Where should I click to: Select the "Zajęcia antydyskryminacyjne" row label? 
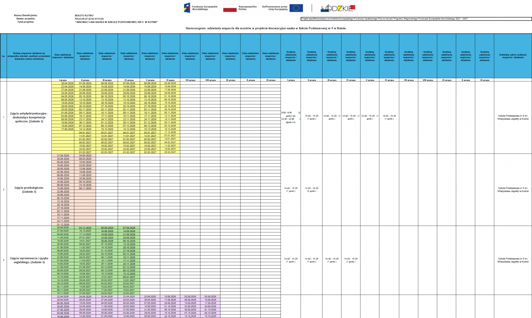click(x=29, y=117)
